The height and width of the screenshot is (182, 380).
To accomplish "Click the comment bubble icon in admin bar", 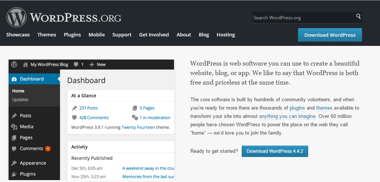I will (76, 64).
